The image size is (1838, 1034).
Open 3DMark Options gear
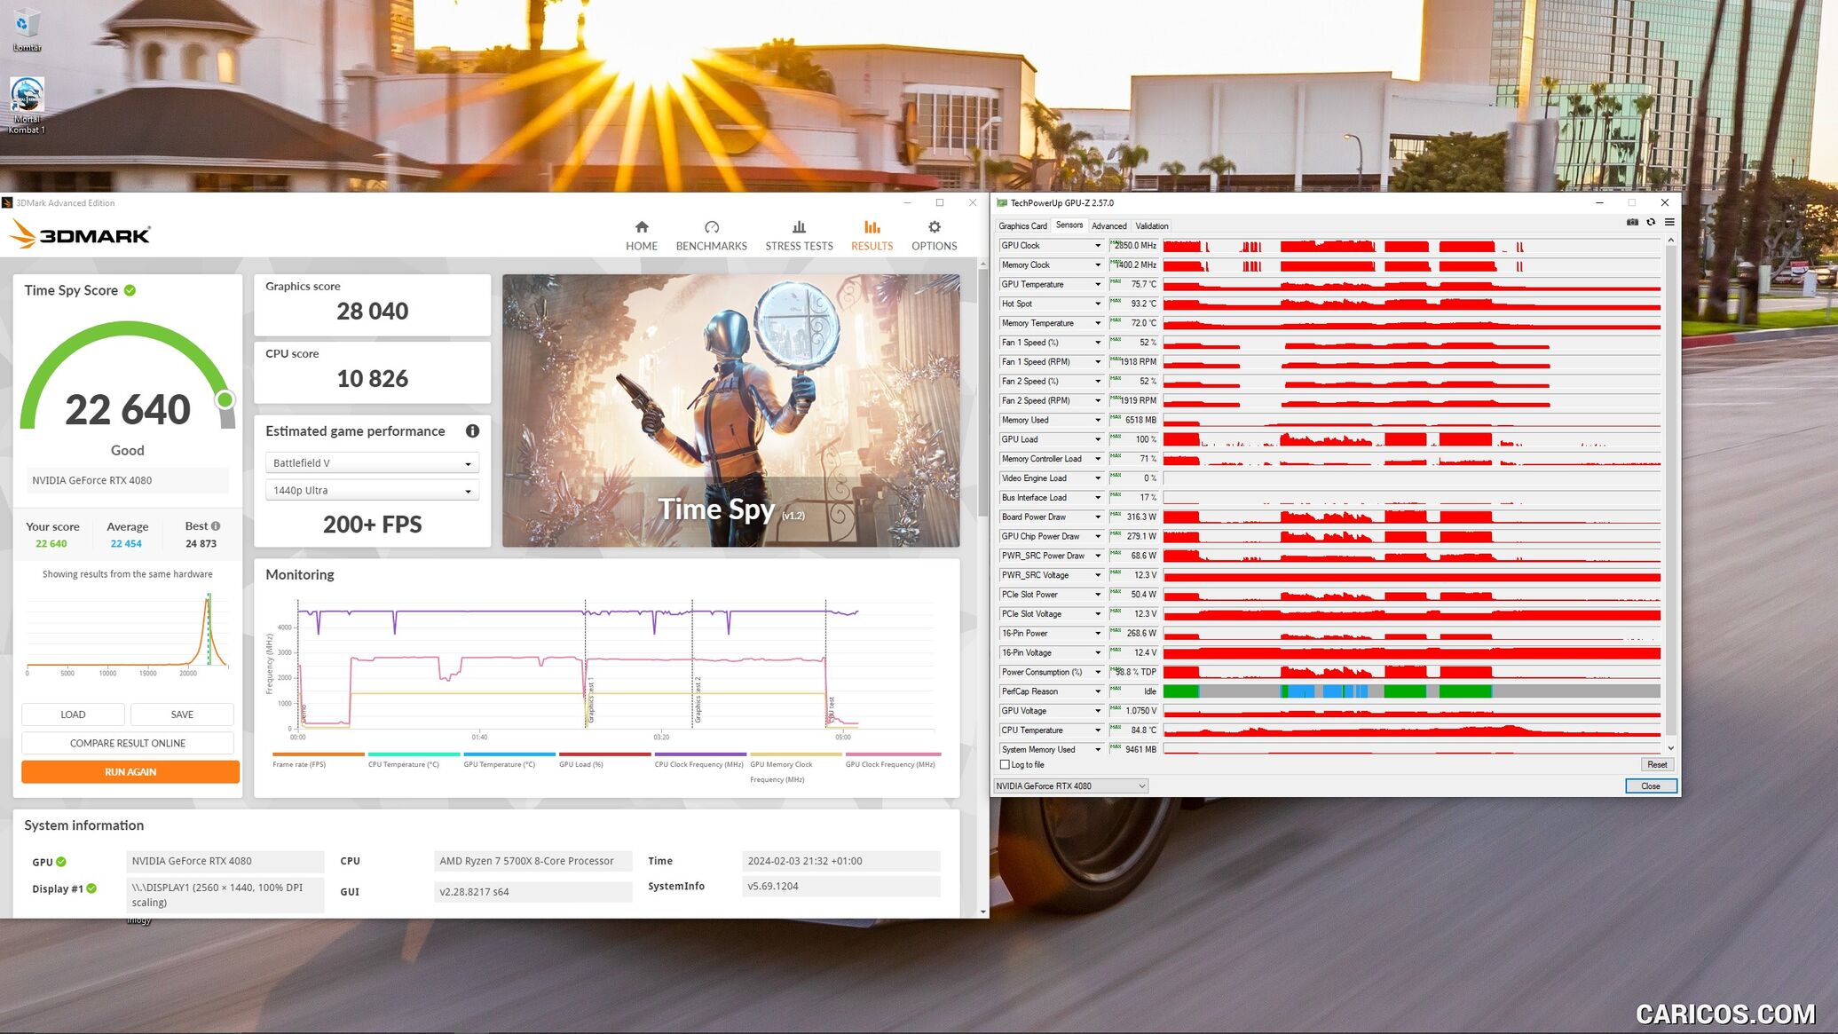[x=934, y=236]
